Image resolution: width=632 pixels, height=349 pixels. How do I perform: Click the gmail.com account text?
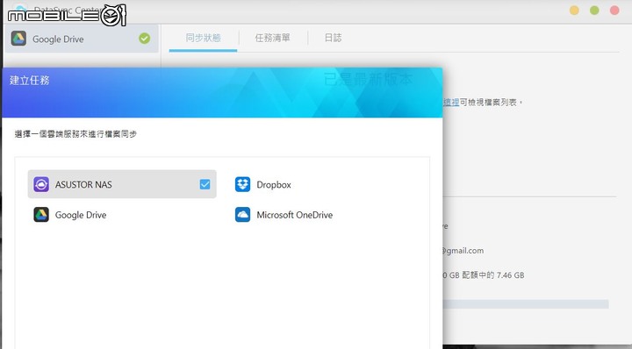click(463, 251)
